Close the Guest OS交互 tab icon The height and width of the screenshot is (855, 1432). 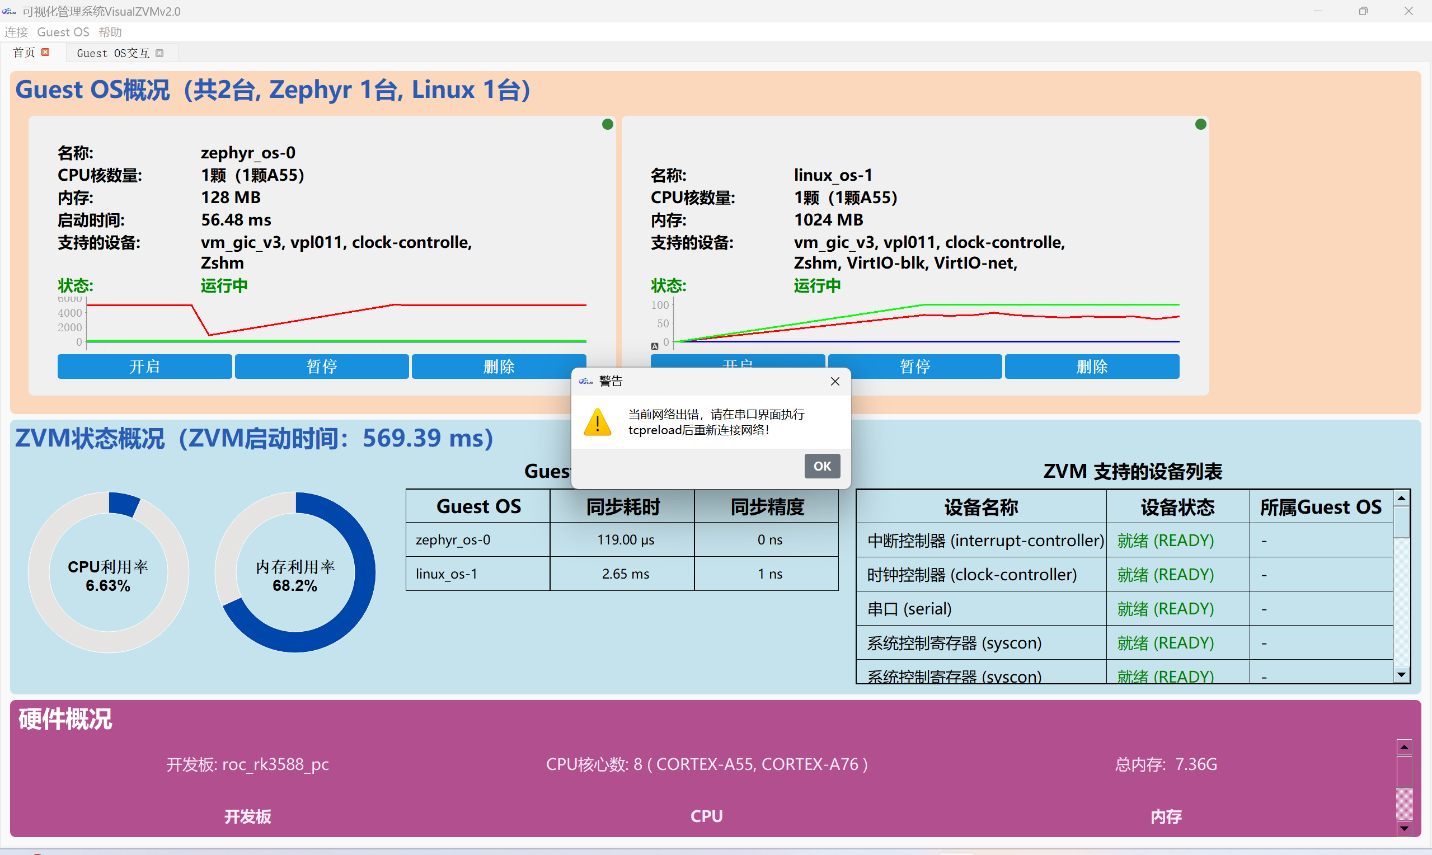159,53
